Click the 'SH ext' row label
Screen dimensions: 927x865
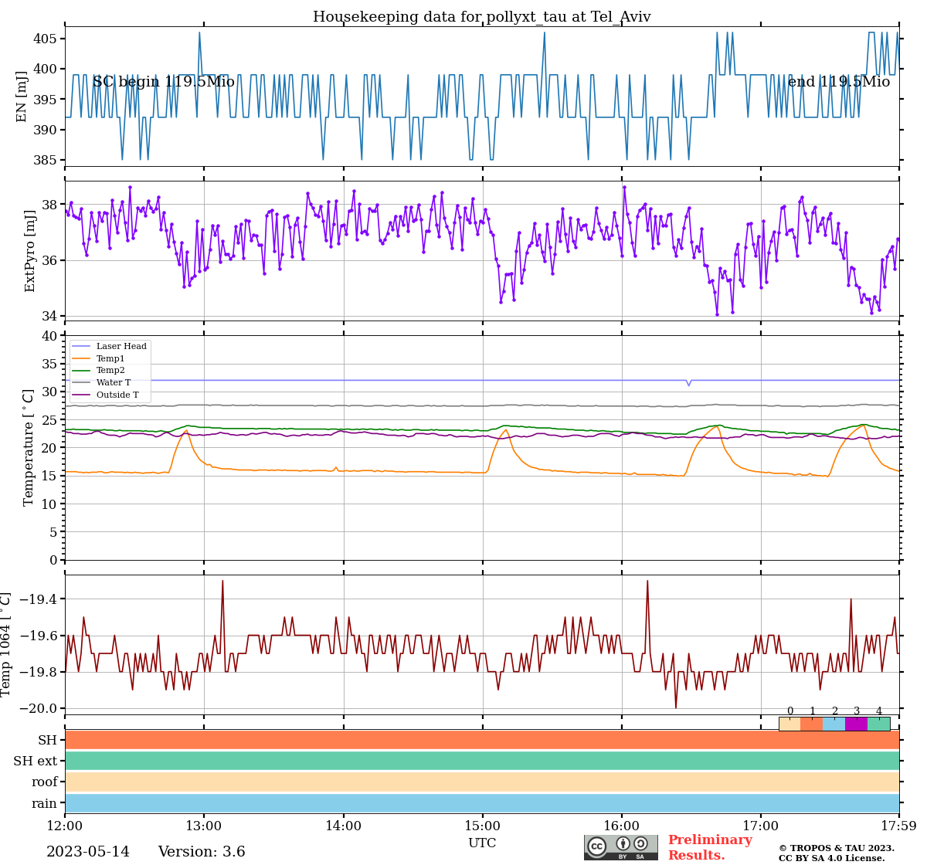pyautogui.click(x=36, y=761)
